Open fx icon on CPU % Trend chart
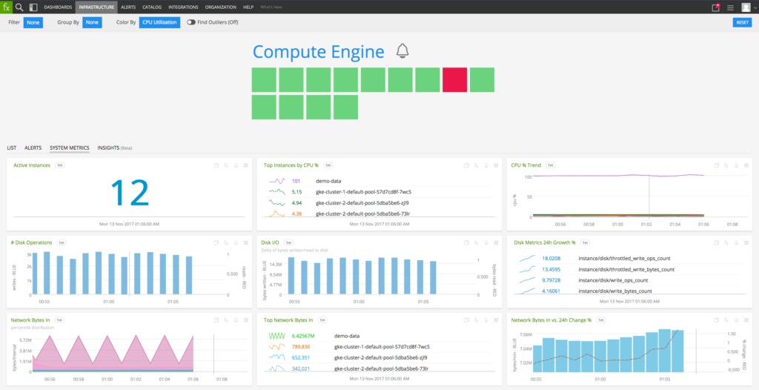Screen dimensions: 759x390 point(726,165)
